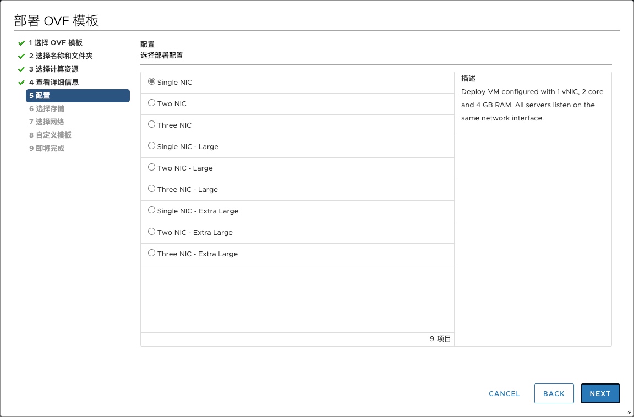
Task: Choose Two NIC - Extra Large option
Action: point(151,232)
